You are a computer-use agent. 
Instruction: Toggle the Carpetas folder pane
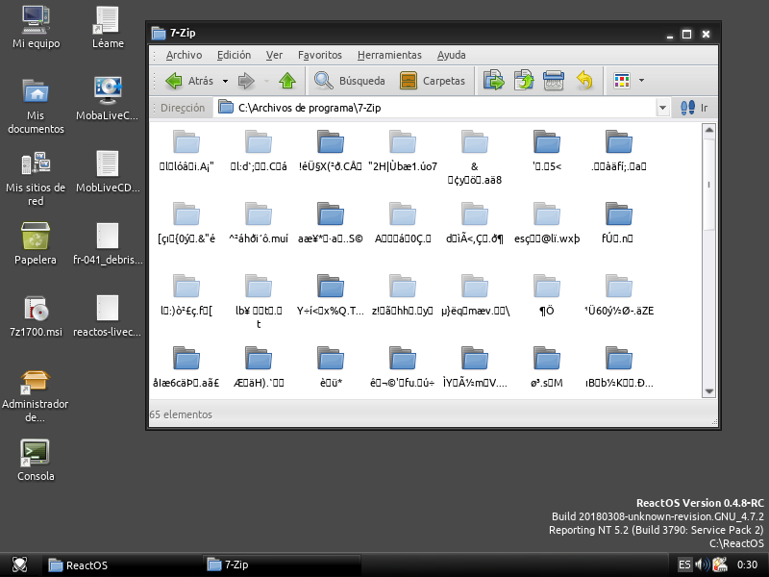tap(433, 81)
